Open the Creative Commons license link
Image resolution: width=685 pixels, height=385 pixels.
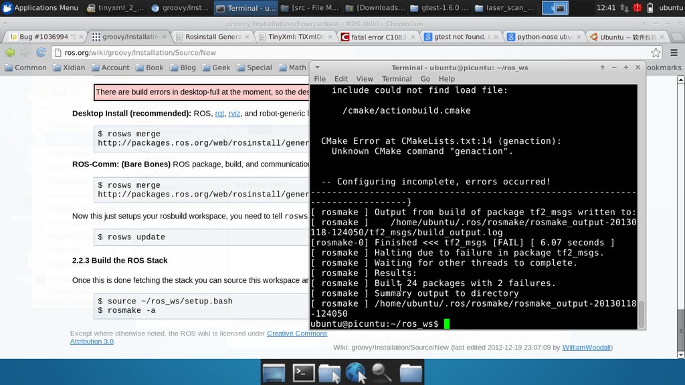tap(297, 334)
